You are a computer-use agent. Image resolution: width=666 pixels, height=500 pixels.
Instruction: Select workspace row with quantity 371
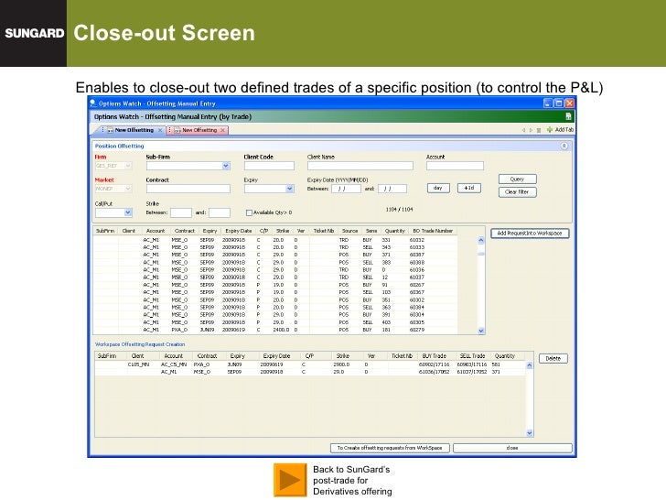point(310,372)
